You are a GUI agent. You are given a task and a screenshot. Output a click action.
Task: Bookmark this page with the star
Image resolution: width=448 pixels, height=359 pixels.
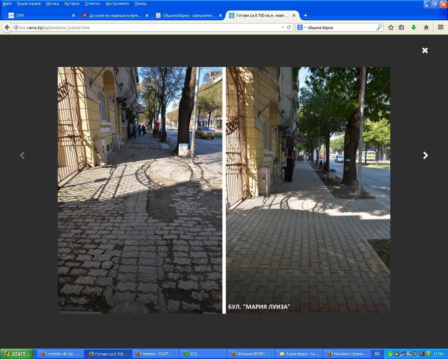click(391, 27)
